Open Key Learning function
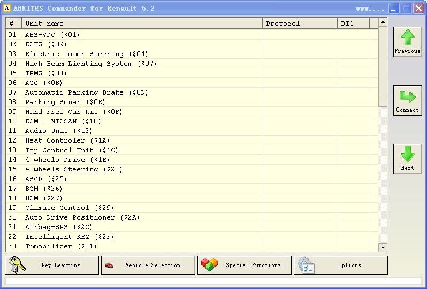 point(52,265)
